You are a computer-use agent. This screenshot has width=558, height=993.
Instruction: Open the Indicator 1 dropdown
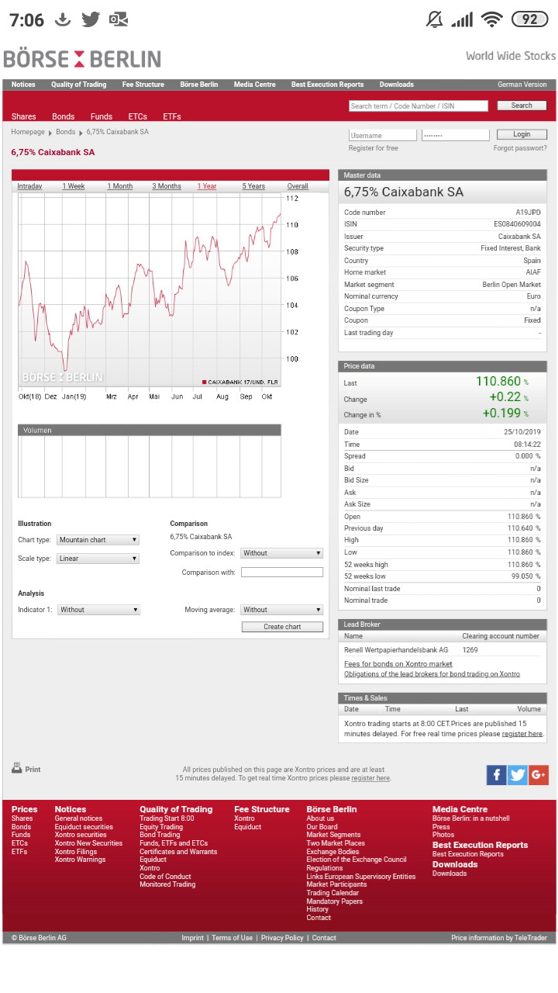[x=98, y=610]
